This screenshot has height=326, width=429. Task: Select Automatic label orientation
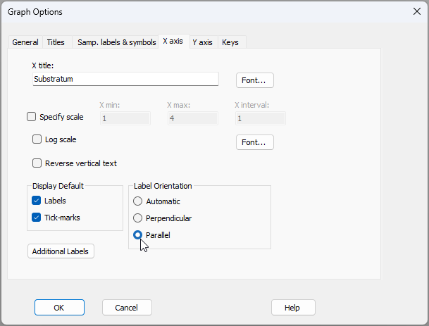[138, 201]
